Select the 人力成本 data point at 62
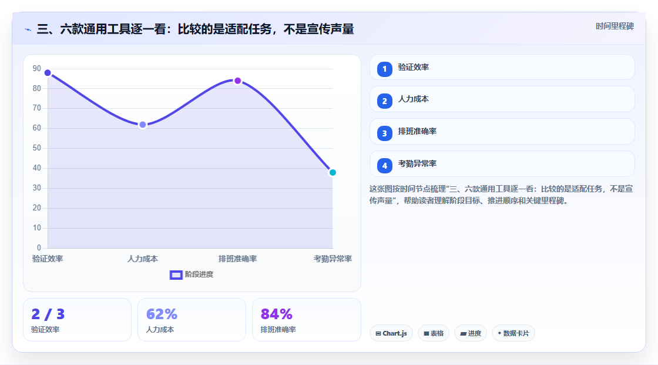658x365 pixels. pos(143,125)
